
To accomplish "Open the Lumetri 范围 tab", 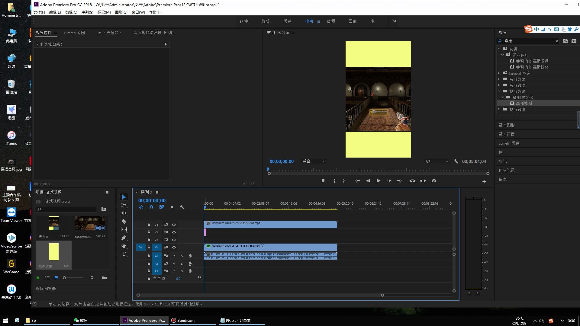I will (74, 33).
